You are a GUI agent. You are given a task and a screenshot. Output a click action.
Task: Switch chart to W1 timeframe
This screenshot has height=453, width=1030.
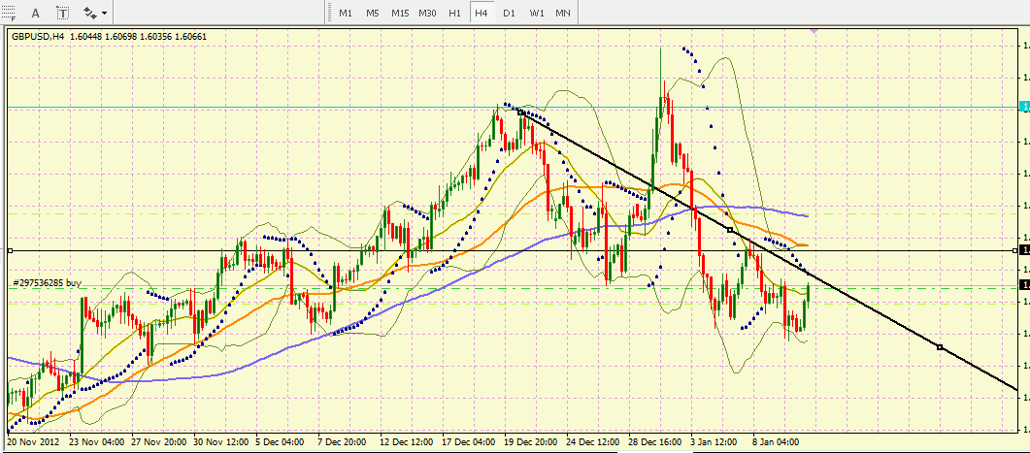[537, 14]
